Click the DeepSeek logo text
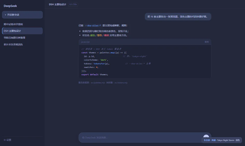 (x=10, y=6)
